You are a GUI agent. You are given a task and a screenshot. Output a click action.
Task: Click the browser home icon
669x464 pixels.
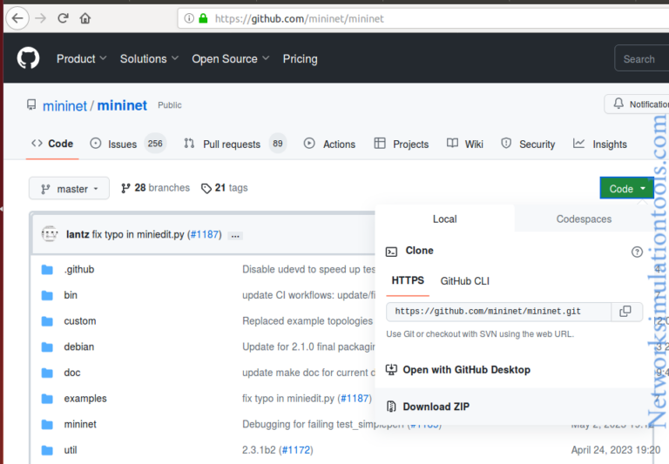(84, 17)
